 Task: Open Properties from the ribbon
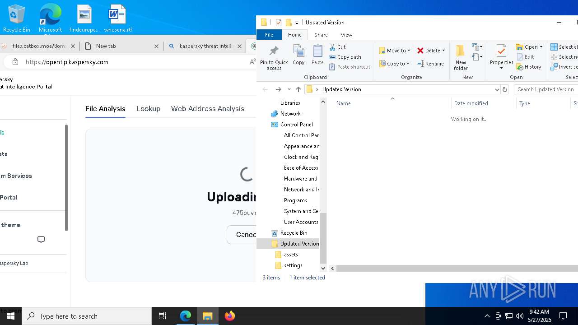point(501,57)
